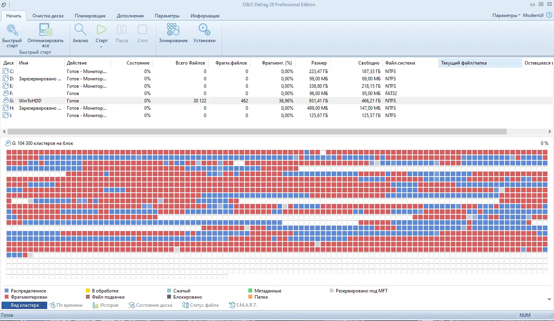Click the red Фрагментирован legend swatch
This screenshot has width=554, height=321.
point(7,297)
